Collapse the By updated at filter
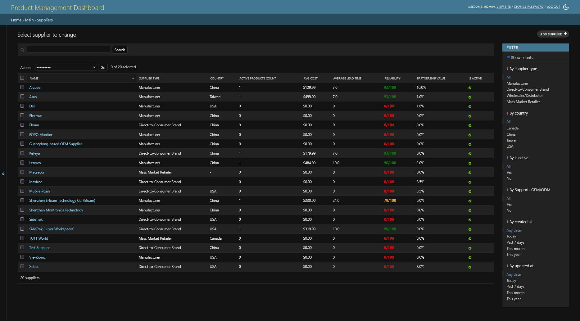Viewport: 580px width, 321px height. (x=520, y=266)
